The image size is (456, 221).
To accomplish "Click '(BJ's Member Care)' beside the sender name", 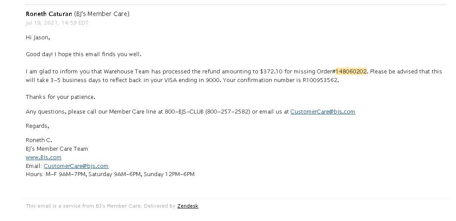I will pyautogui.click(x=101, y=14).
